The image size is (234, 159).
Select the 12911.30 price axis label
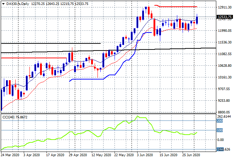[x=225, y=7]
